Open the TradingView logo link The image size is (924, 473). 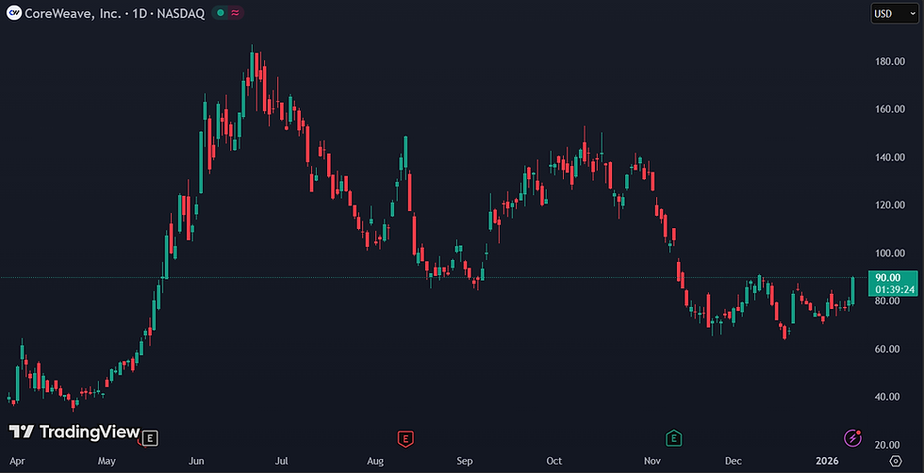click(x=74, y=432)
